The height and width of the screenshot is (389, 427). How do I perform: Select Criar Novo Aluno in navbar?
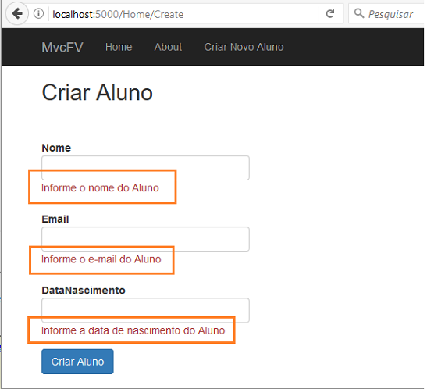244,47
